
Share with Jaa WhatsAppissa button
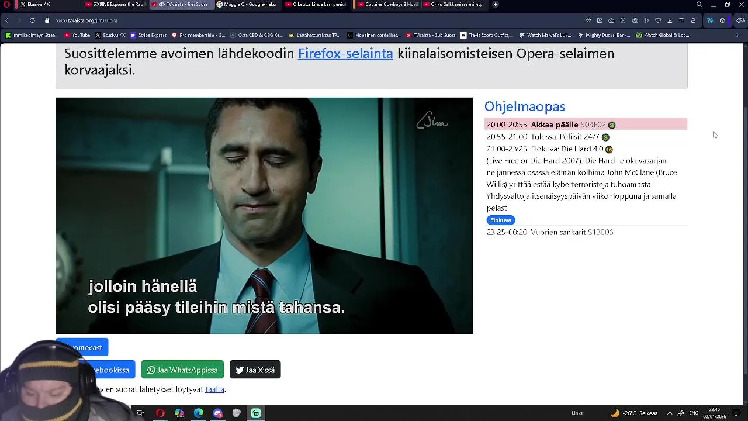[182, 370]
